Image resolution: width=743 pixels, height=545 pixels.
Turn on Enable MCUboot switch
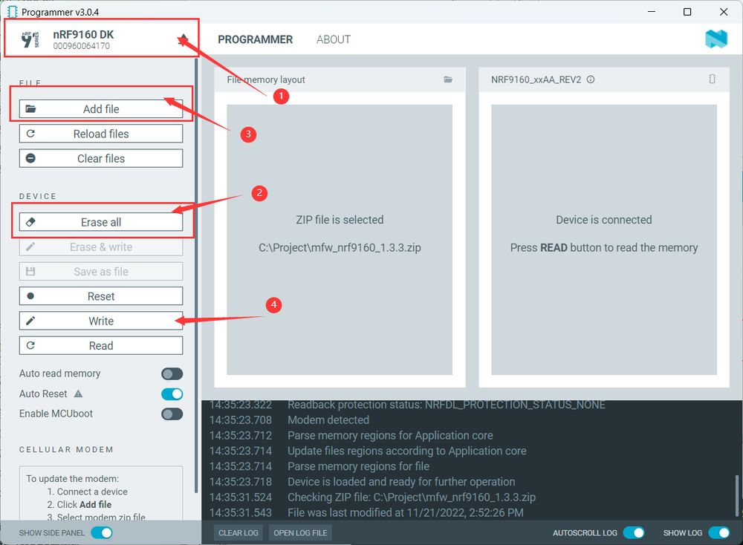[172, 414]
